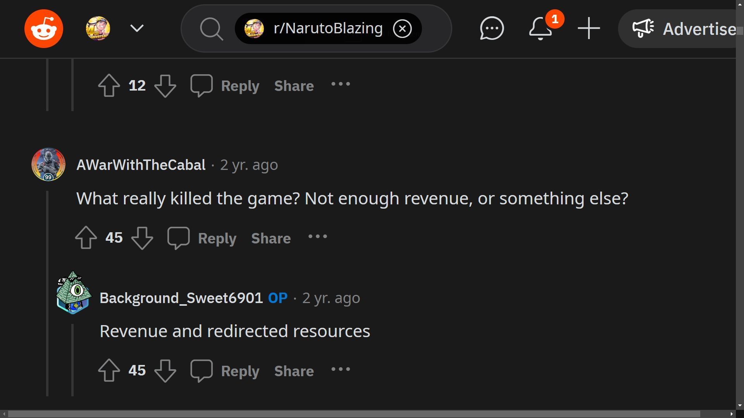Click AWarWithTheCabal's avatar thumbnail
This screenshot has height=418, width=744.
pyautogui.click(x=48, y=164)
